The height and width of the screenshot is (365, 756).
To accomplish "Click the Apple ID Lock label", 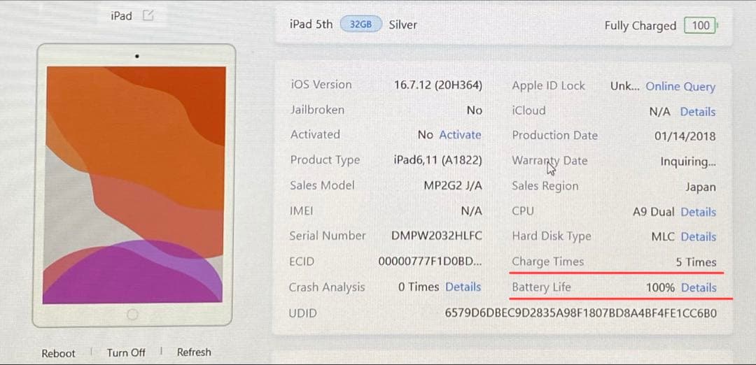I will pos(548,86).
